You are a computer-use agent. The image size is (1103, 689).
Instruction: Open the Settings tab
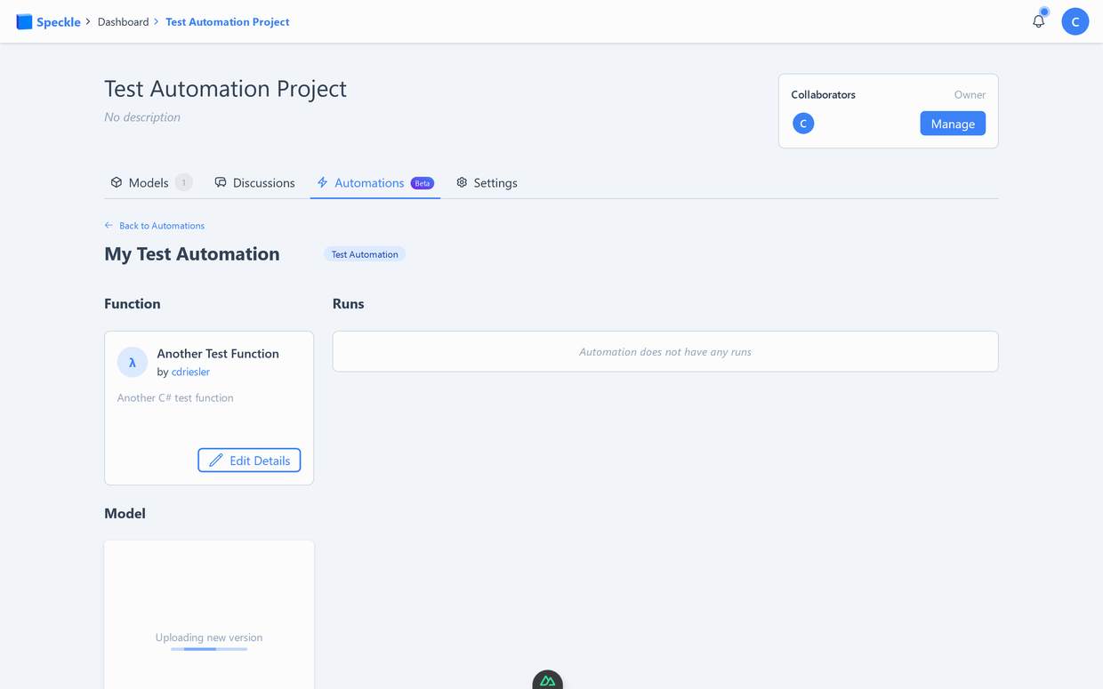495,182
